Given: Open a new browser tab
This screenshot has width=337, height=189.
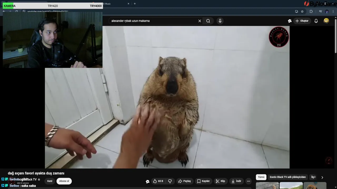Looking at the screenshot, I should [x=135, y=4].
